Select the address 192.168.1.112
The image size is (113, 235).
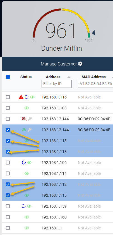coord(54,184)
